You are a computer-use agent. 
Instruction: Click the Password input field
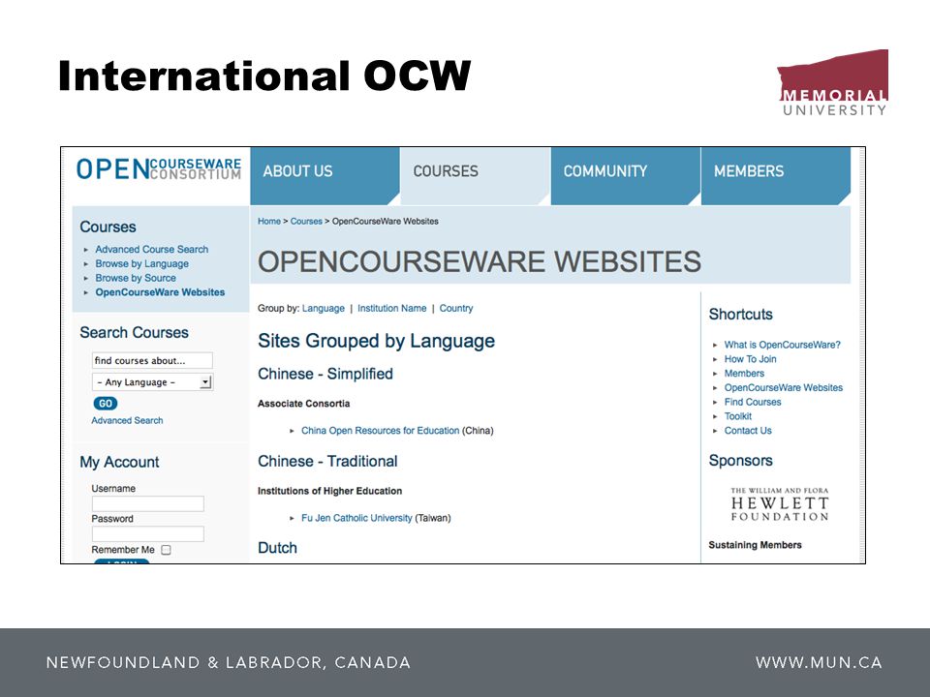[x=147, y=534]
